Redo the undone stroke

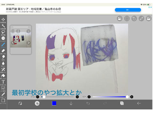(x=105, y=103)
